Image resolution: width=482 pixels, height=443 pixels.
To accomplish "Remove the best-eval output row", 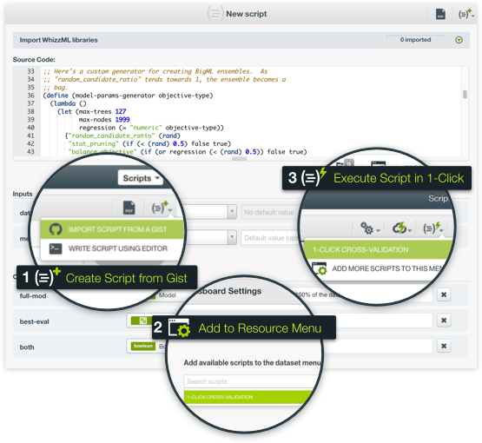I will pos(444,321).
